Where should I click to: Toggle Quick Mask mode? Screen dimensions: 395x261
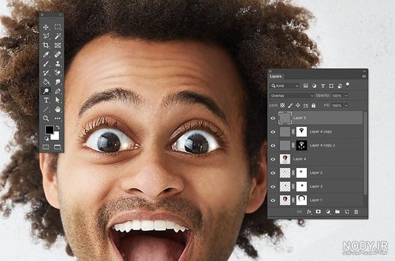pyautogui.click(x=46, y=147)
